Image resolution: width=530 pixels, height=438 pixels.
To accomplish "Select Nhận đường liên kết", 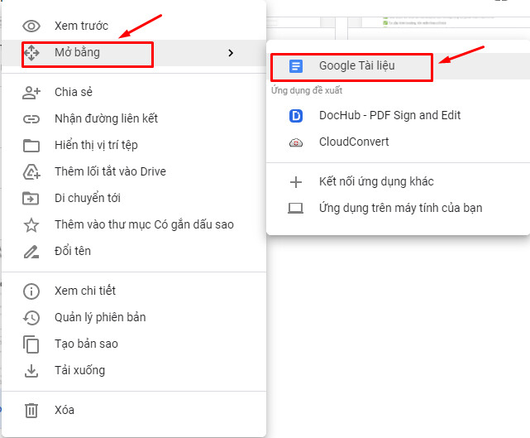I will point(134,118).
